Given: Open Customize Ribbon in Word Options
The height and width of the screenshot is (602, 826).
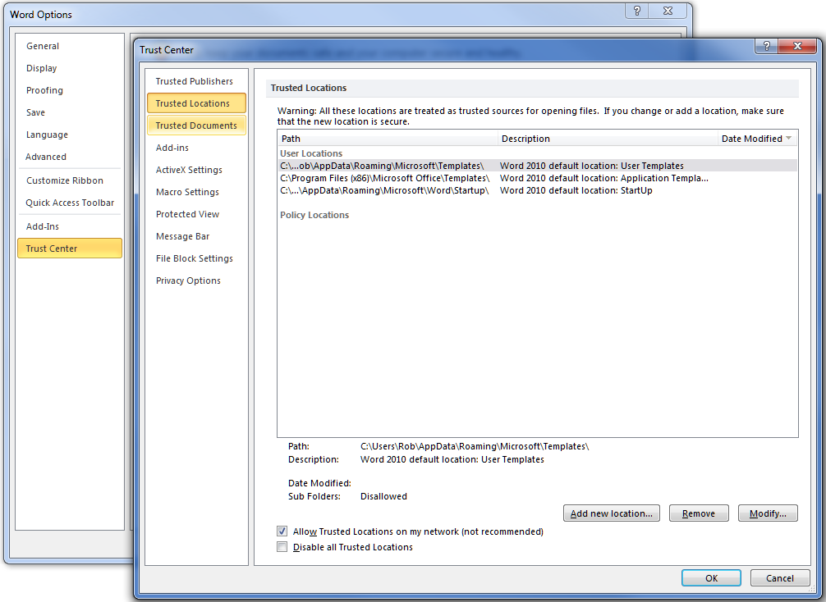Looking at the screenshot, I should click(x=65, y=180).
